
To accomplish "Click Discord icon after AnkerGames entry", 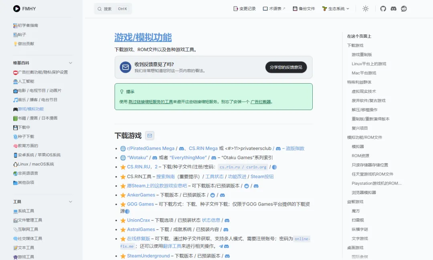I will (222, 195).
